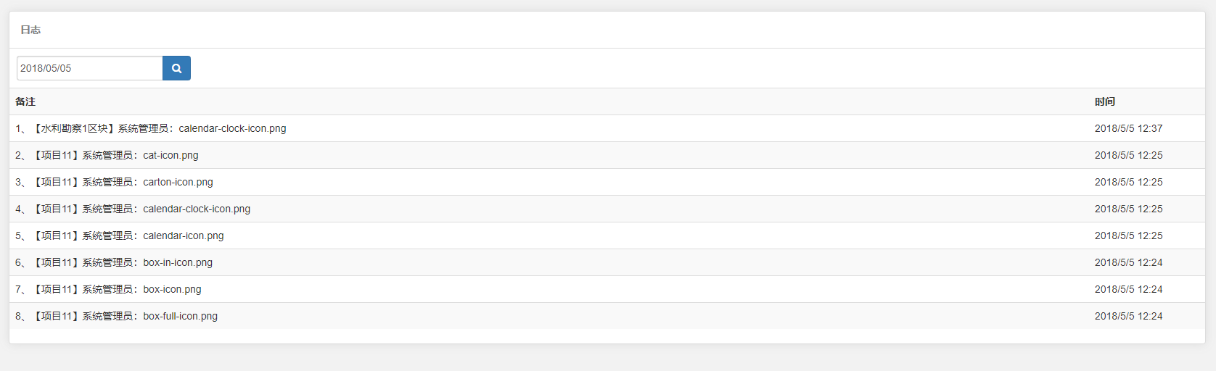The width and height of the screenshot is (1216, 371).
Task: Select log entry for carton-icon.png
Action: click(x=114, y=182)
